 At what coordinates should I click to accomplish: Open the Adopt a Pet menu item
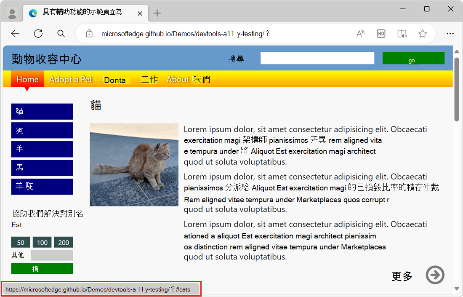coord(71,79)
